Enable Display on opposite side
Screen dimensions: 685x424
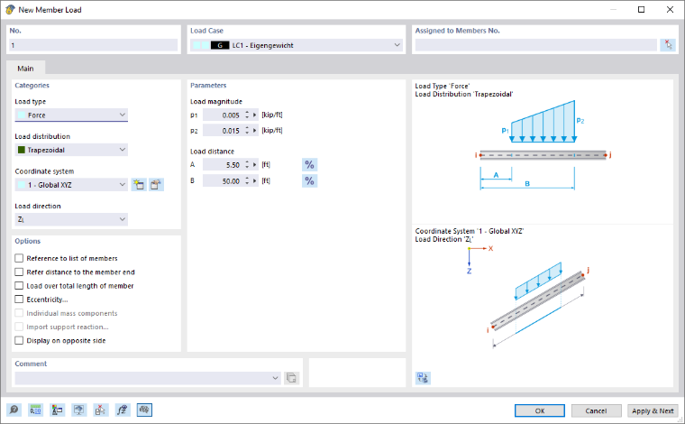[x=19, y=340]
